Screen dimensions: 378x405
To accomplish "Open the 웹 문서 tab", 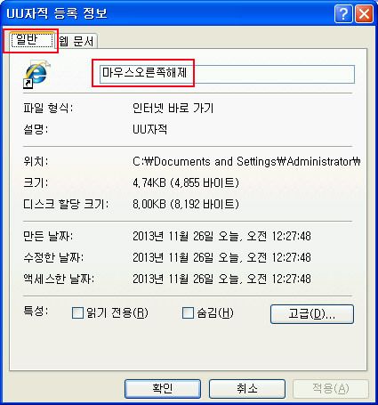I will click(76, 41).
